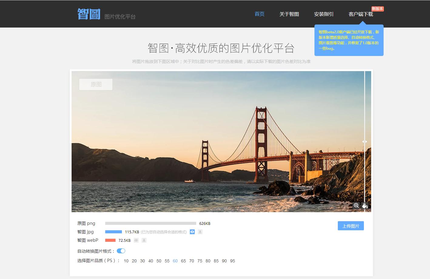Select image quality 70
The height and width of the screenshot is (279, 430).
(x=192, y=261)
